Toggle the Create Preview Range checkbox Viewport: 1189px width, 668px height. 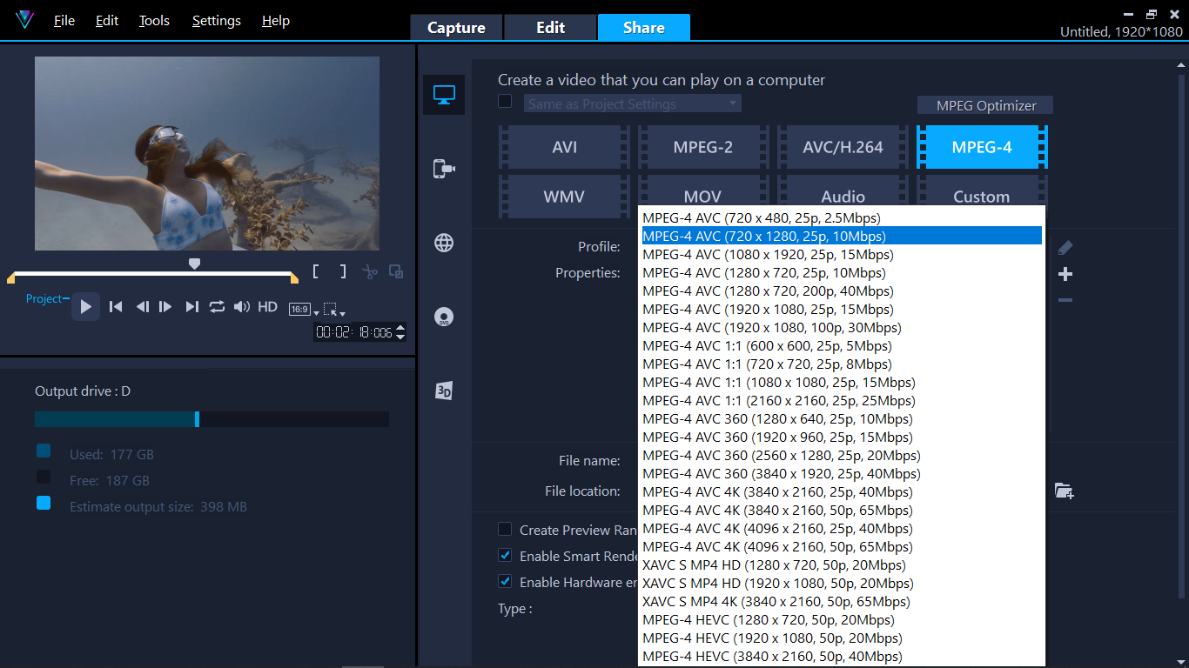(x=505, y=529)
